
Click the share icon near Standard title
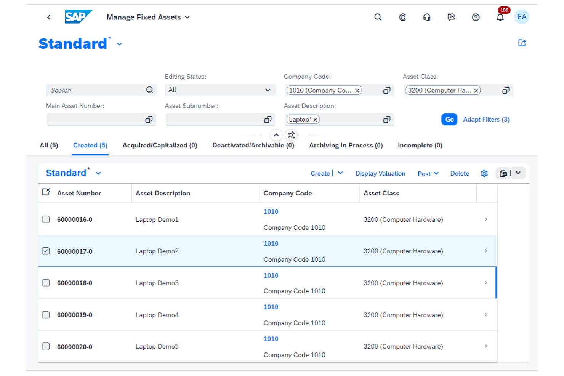[x=522, y=43]
